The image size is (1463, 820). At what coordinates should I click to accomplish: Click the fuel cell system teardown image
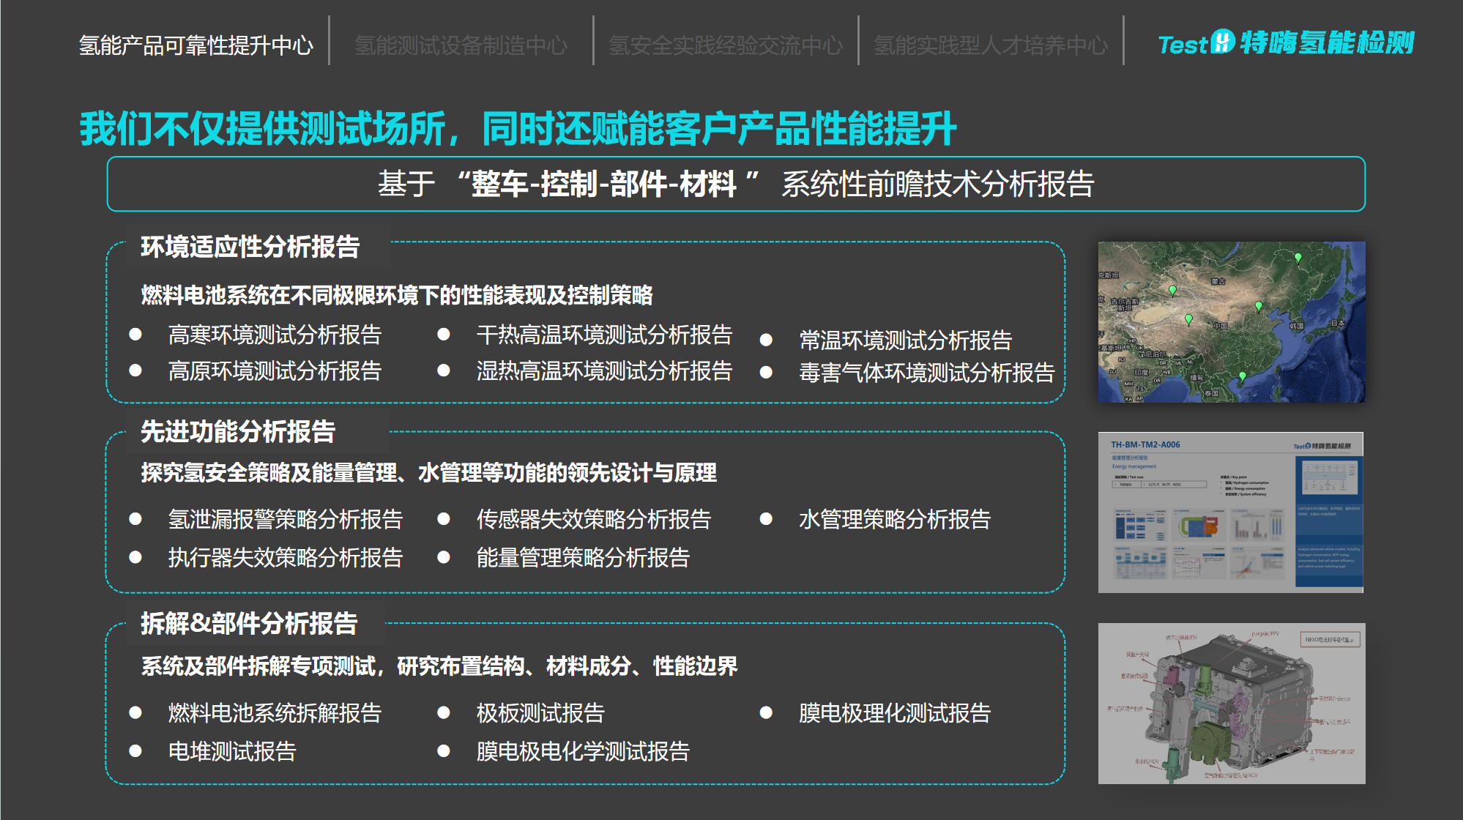(x=1231, y=703)
